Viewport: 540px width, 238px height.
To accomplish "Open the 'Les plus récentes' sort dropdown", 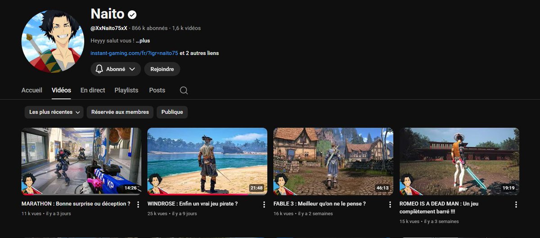I will (54, 112).
